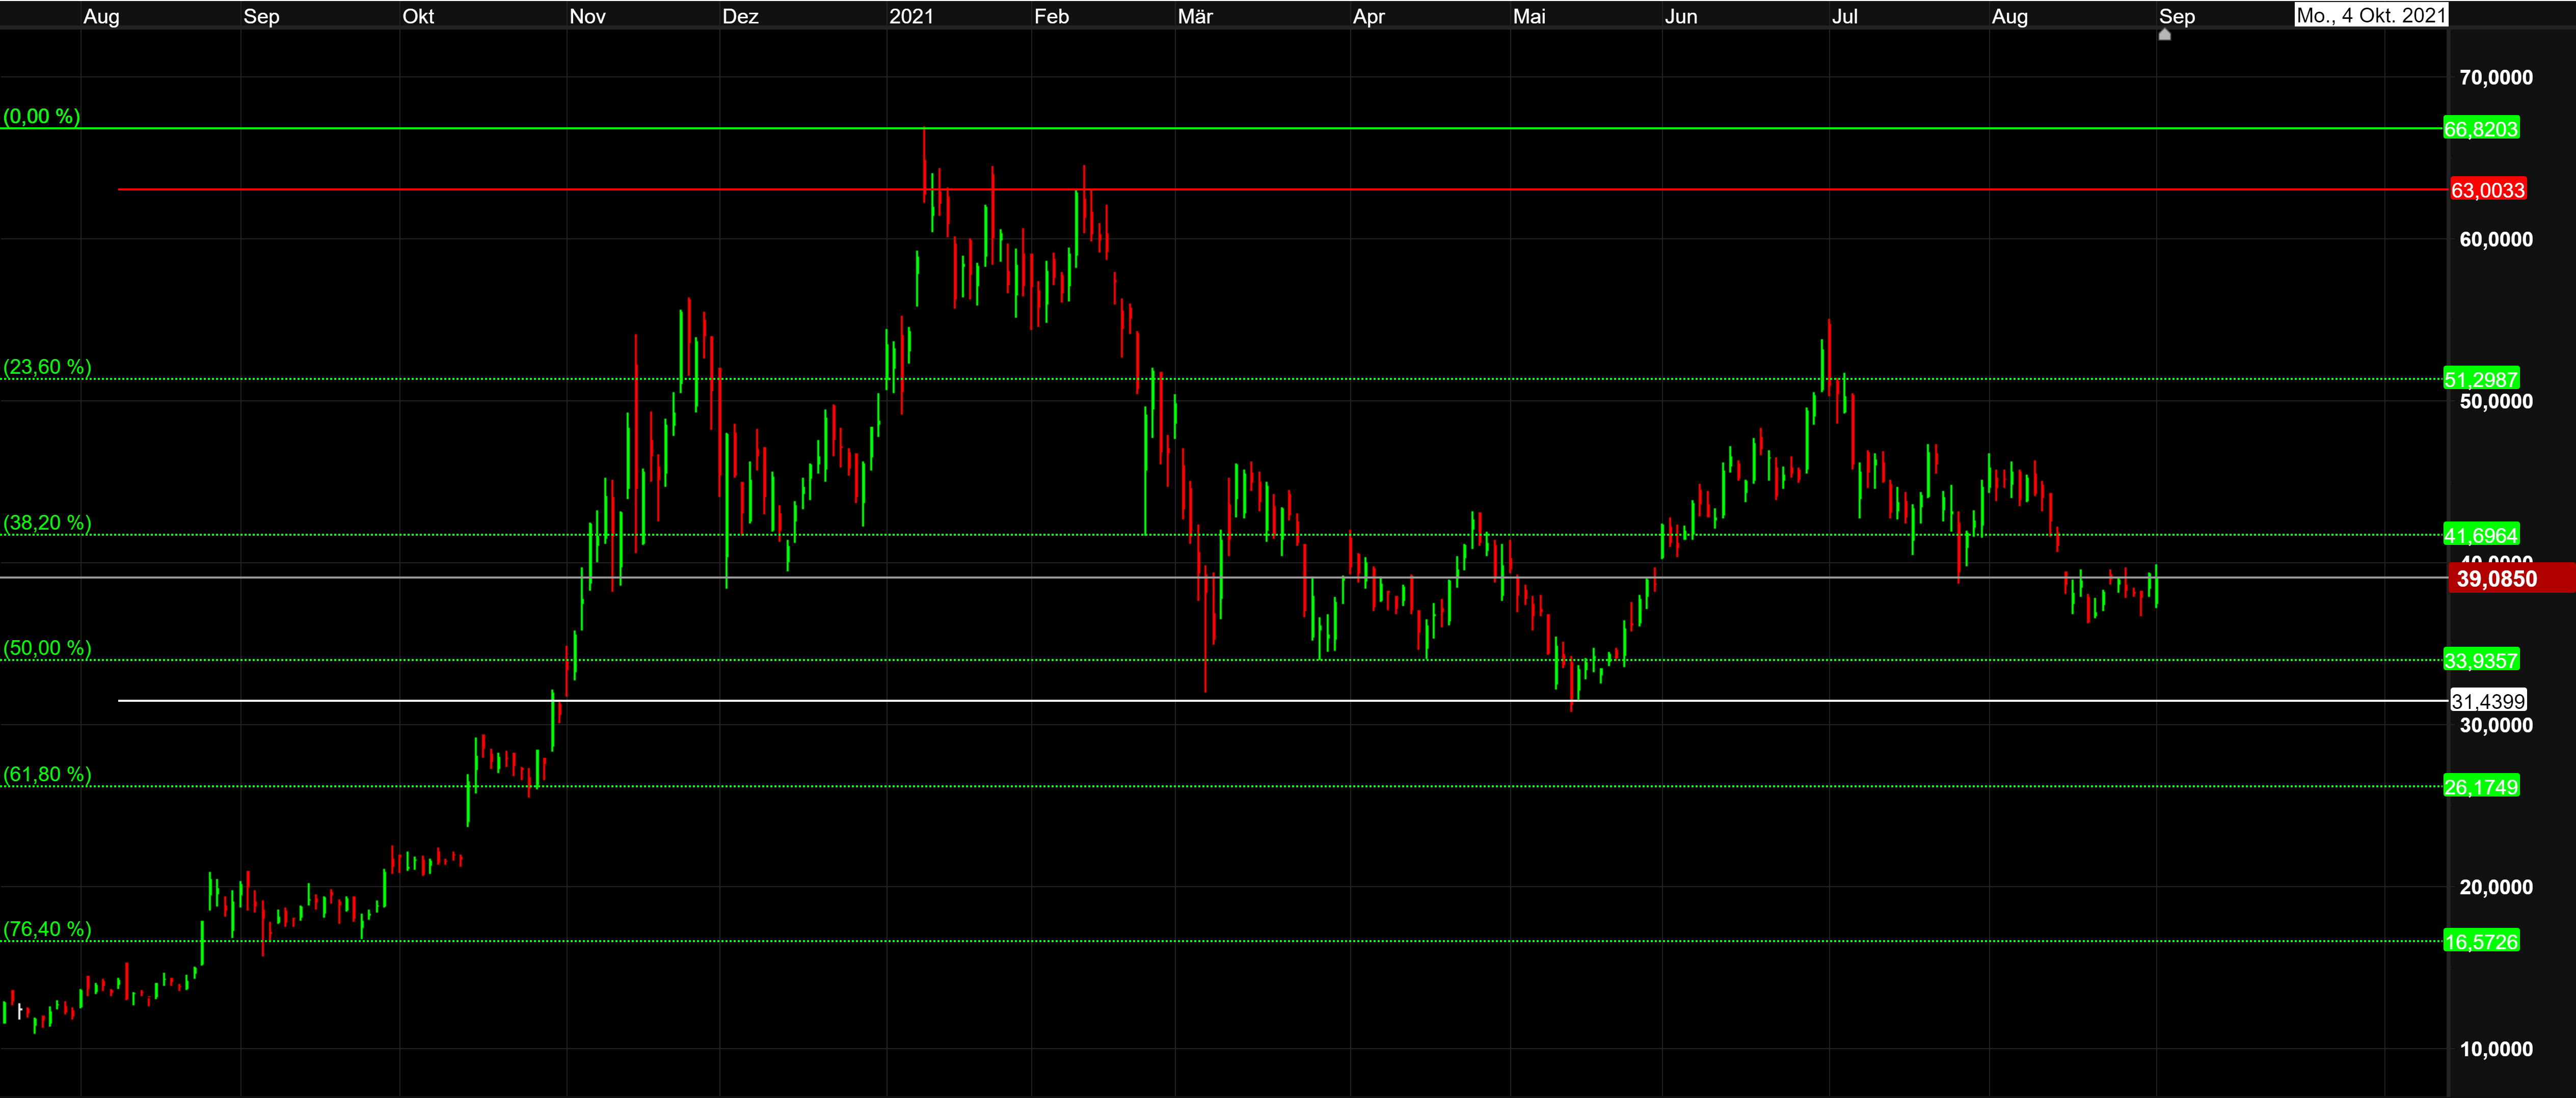Click the gray marker below Sep
The image size is (2576, 1098).
(2164, 35)
